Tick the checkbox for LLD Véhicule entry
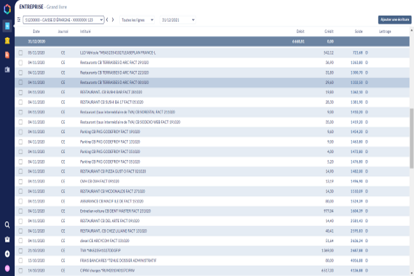The image size is (414, 276). tap(21, 52)
